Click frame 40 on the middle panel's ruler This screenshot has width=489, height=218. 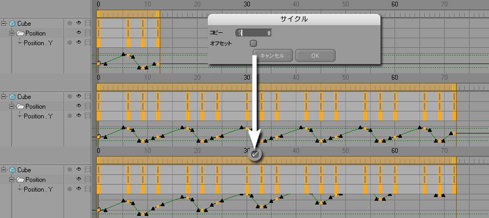click(x=296, y=78)
